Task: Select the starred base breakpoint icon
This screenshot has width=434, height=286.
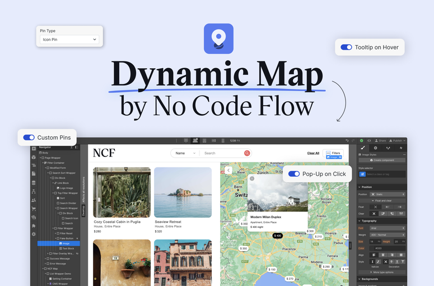Action: click(x=195, y=141)
